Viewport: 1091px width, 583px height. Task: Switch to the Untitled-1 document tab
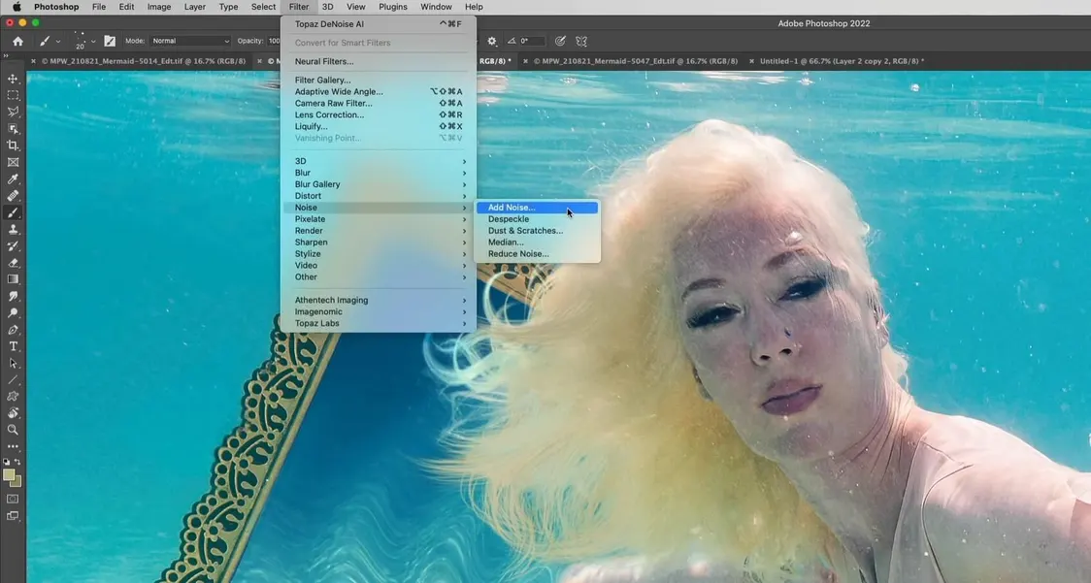[x=842, y=61]
